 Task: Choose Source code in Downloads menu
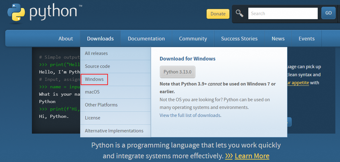click(x=97, y=66)
